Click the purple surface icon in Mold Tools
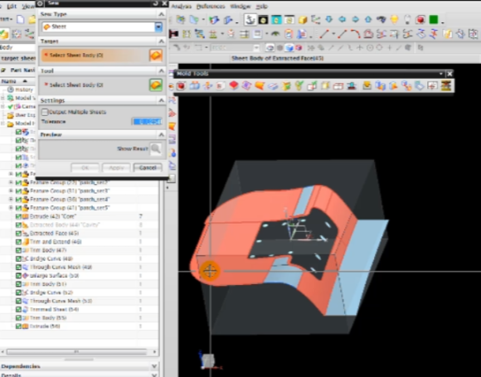The width and height of the screenshot is (481, 377). click(x=246, y=86)
